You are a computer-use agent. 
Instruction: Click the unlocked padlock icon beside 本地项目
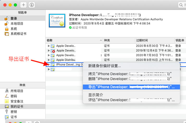(x=7, y=23)
